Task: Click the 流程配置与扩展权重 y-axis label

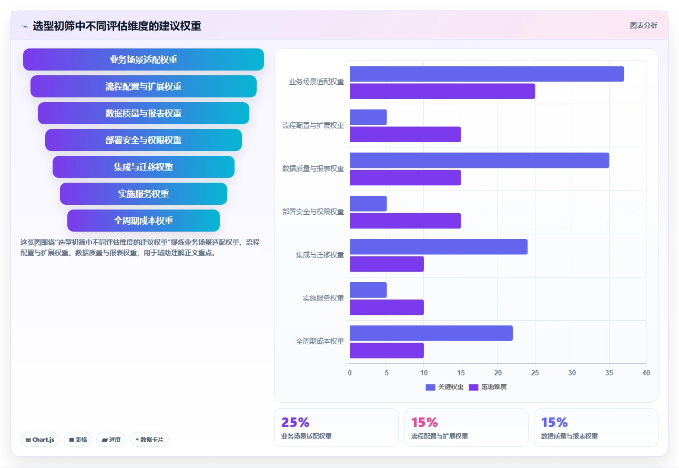Action: click(x=313, y=125)
